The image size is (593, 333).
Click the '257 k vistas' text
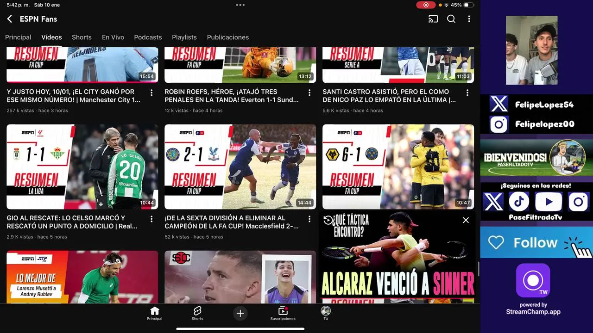20,111
